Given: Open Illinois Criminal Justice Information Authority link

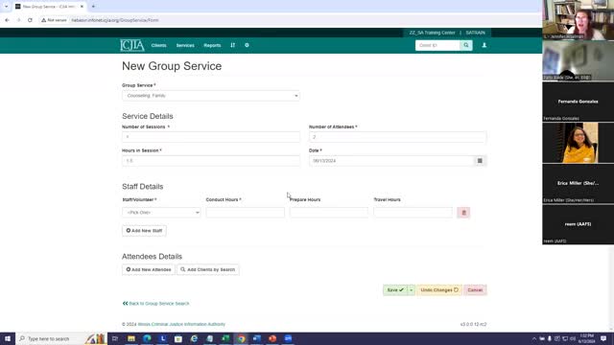Looking at the screenshot, I should 181,324.
